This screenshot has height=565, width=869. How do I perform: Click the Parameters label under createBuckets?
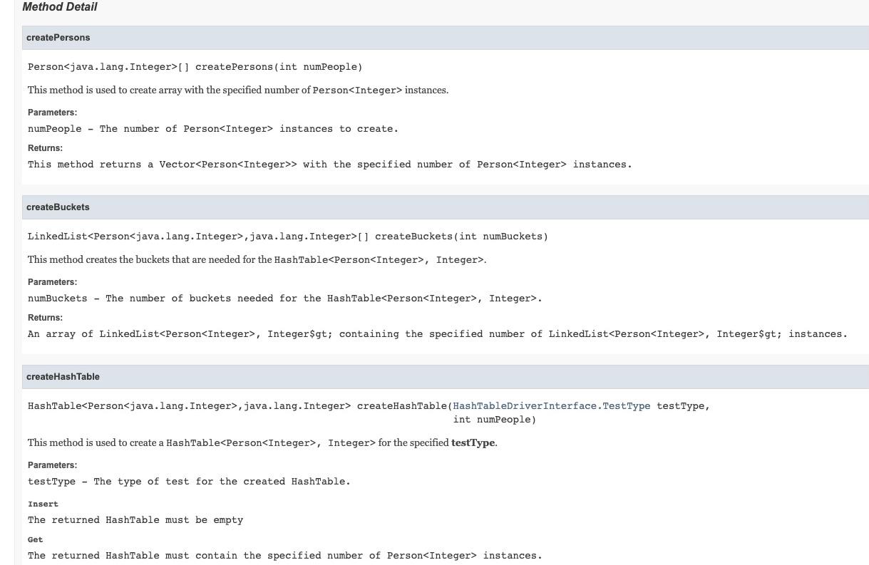pos(52,281)
